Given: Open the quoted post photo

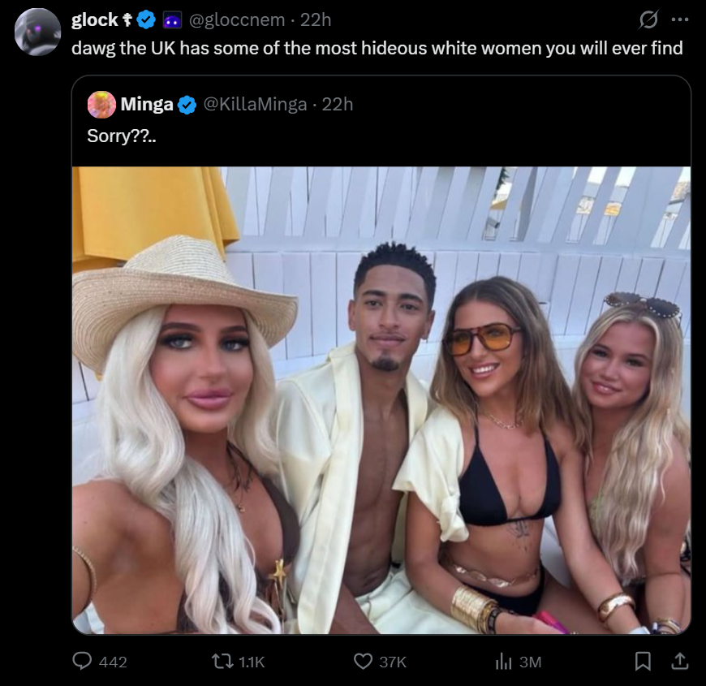Looking at the screenshot, I should 381,400.
